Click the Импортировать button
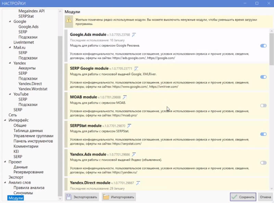 click(x=119, y=197)
